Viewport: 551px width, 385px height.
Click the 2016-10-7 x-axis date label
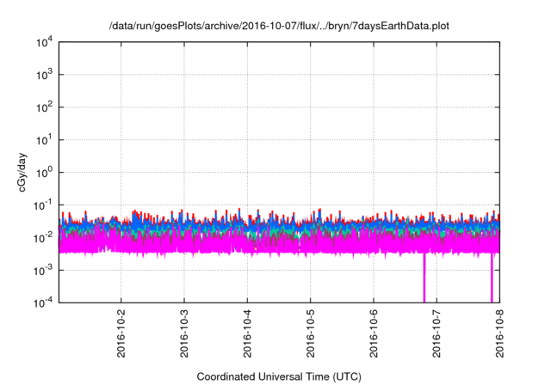436,333
